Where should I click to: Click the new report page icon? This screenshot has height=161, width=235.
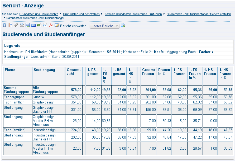[x=123, y=25]
